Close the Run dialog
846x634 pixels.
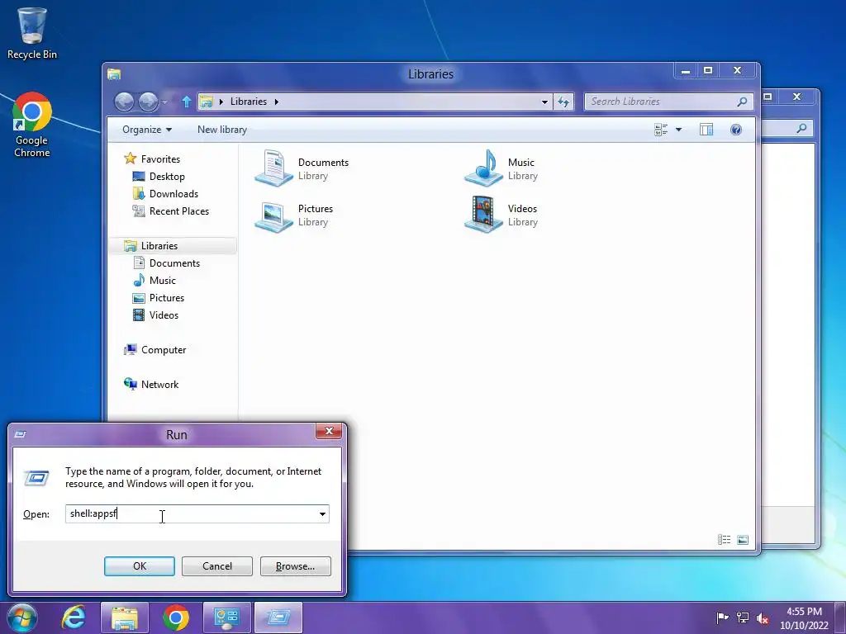point(329,431)
